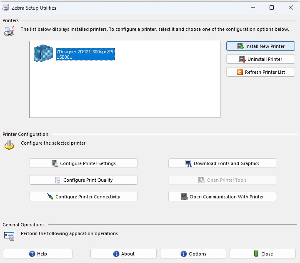Click the Zebra Setup Utilities title bar icon
300x263 pixels.
[6, 8]
